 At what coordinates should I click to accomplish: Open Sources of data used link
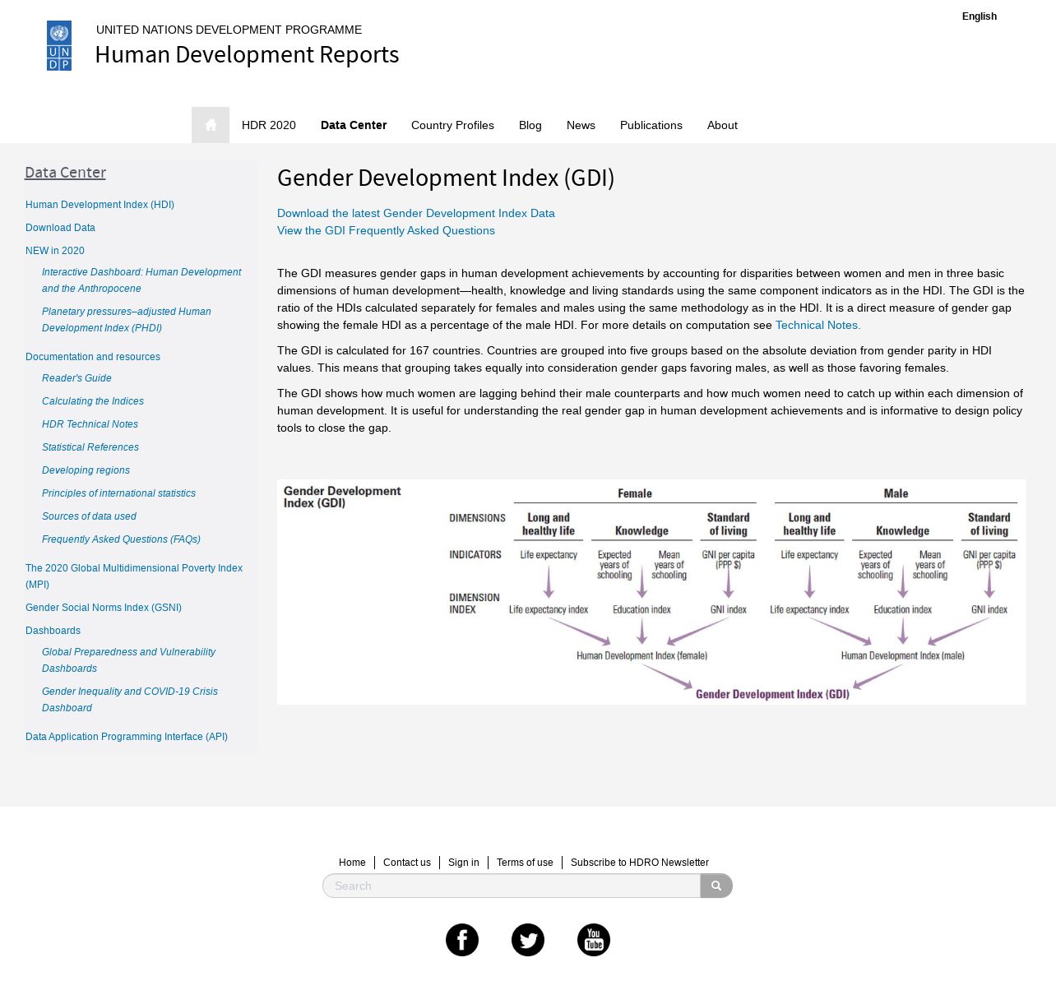pyautogui.click(x=89, y=516)
